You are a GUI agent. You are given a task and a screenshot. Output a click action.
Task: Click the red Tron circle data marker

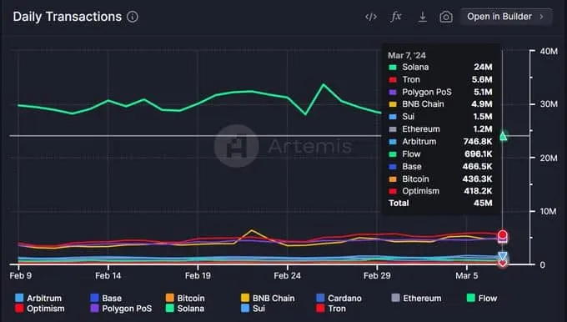coord(502,234)
